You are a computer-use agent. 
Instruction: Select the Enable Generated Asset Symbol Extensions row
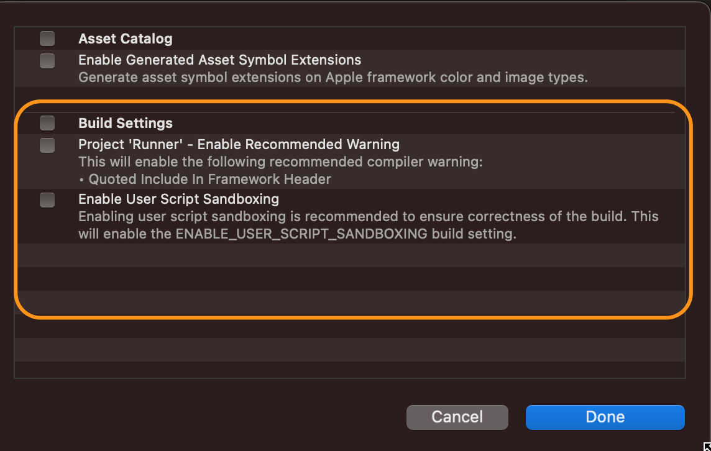tap(249, 60)
